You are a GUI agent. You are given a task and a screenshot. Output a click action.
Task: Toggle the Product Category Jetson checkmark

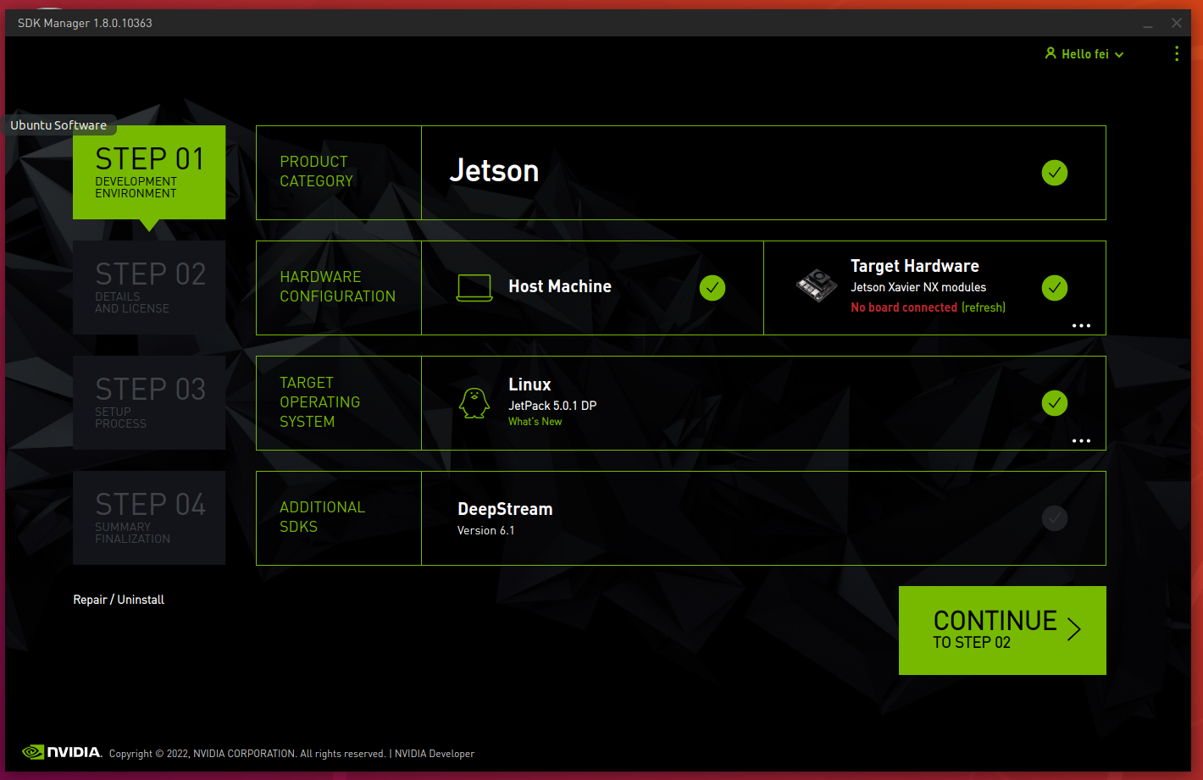coord(1054,173)
